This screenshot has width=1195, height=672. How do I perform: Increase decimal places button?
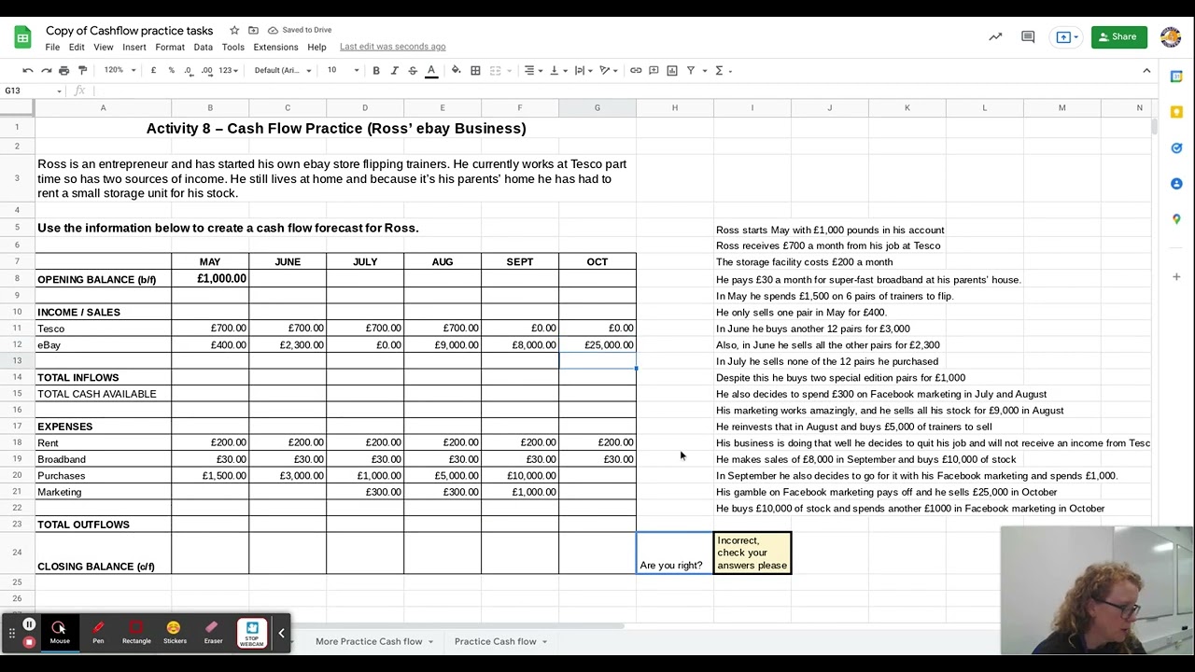[206, 70]
